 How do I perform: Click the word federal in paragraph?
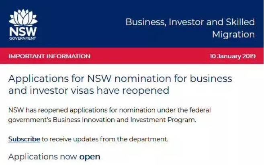point(200,110)
